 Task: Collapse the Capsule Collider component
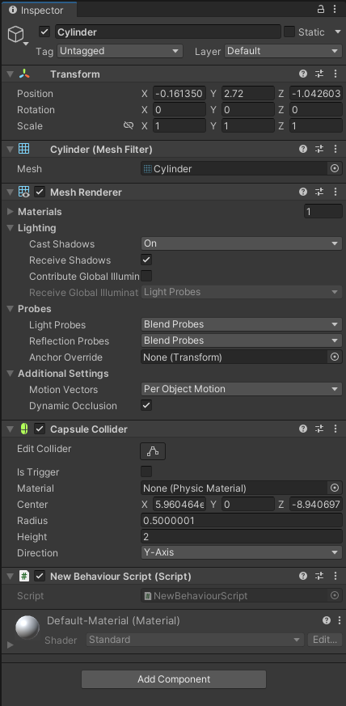[x=11, y=429]
